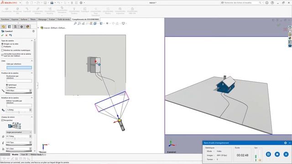Enable 'Montrer les contrôles numériques' checkbox
292x164 pixels.
(2, 50)
